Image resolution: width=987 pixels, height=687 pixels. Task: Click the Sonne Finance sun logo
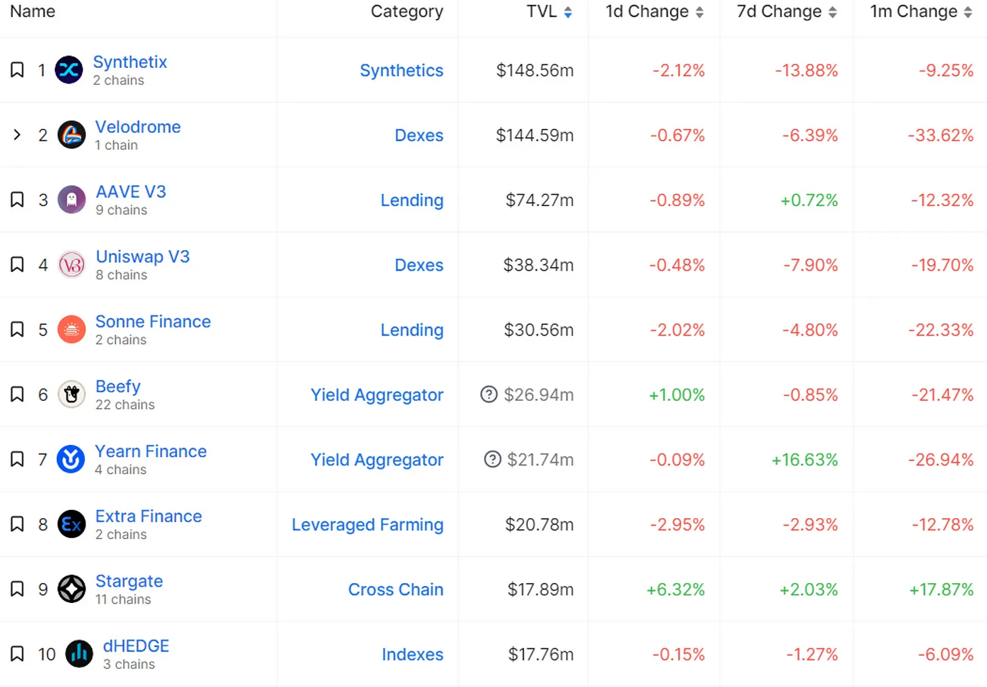tap(71, 330)
